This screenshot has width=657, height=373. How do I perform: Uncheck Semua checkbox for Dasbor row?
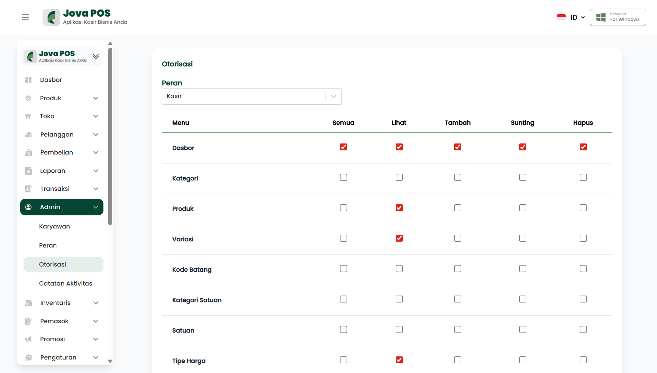pyautogui.click(x=343, y=147)
